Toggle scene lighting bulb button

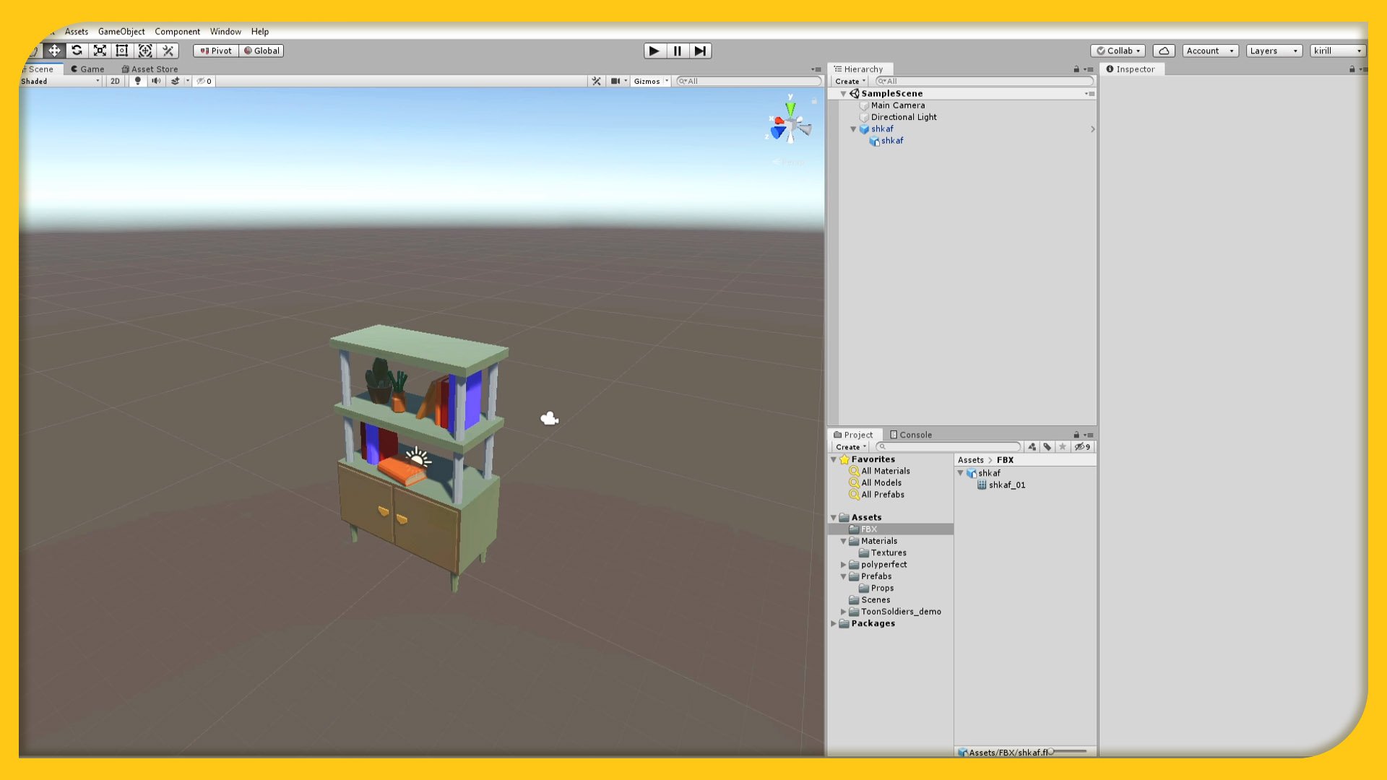[x=137, y=81]
